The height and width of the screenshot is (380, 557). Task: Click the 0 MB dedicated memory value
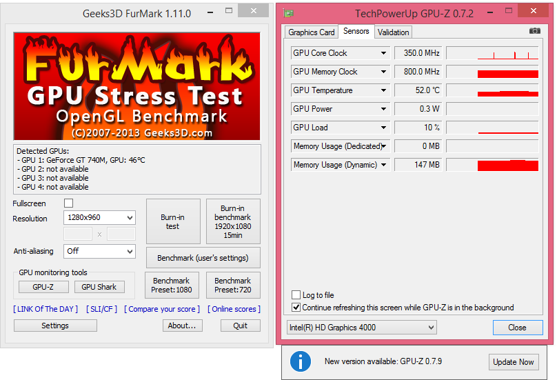[418, 146]
